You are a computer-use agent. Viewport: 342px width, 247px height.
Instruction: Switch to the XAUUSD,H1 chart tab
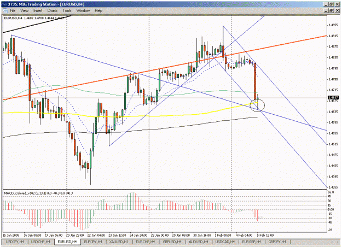tap(119, 242)
